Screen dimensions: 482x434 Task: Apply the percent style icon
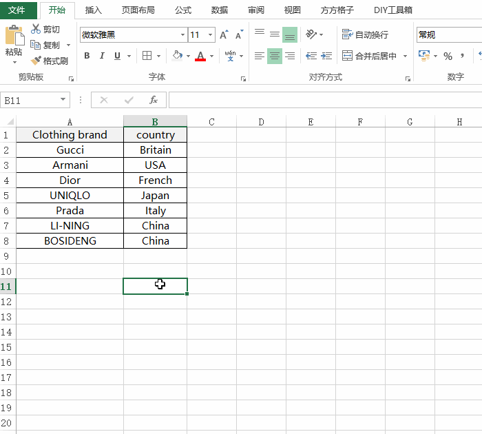pos(448,56)
